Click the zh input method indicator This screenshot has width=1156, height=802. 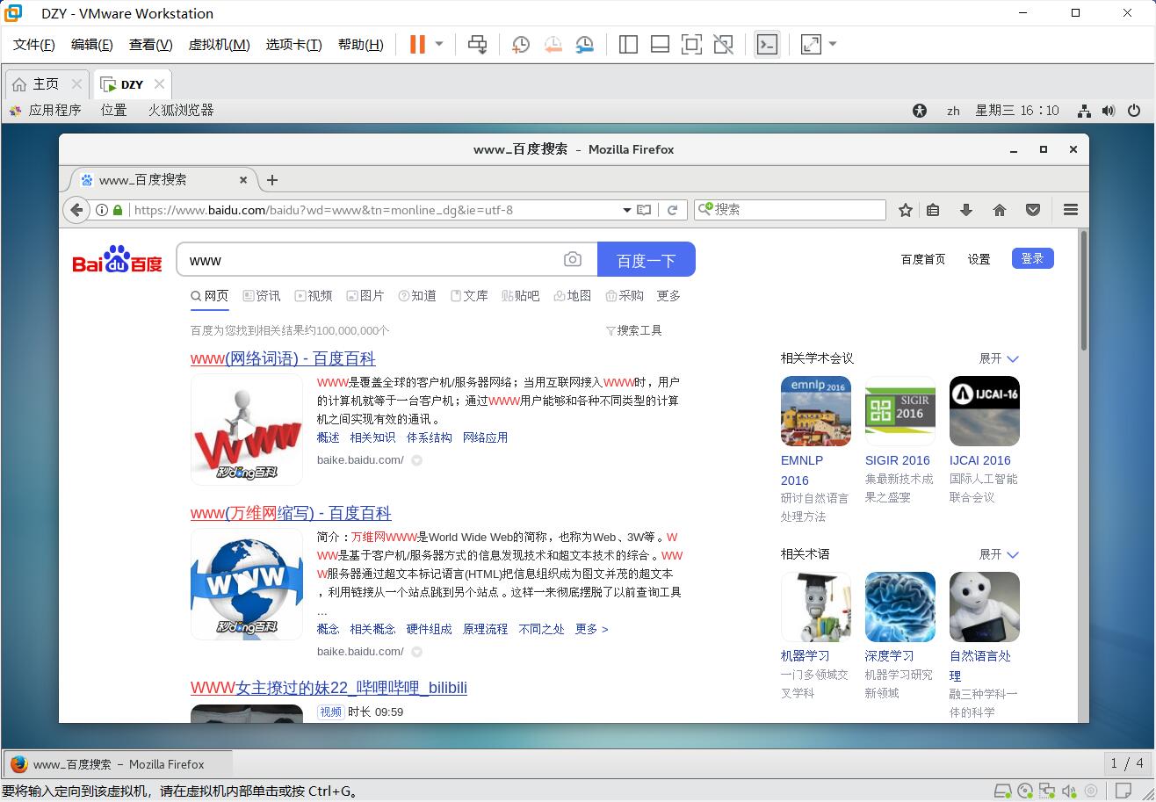pos(953,111)
